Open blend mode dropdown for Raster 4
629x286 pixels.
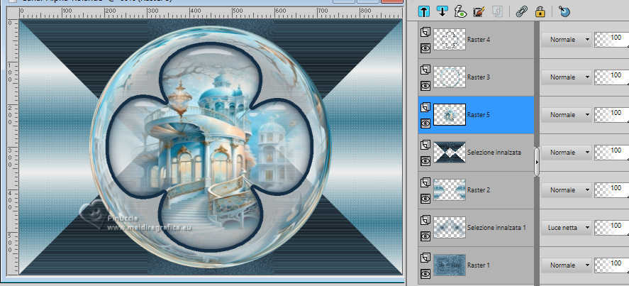[567, 39]
